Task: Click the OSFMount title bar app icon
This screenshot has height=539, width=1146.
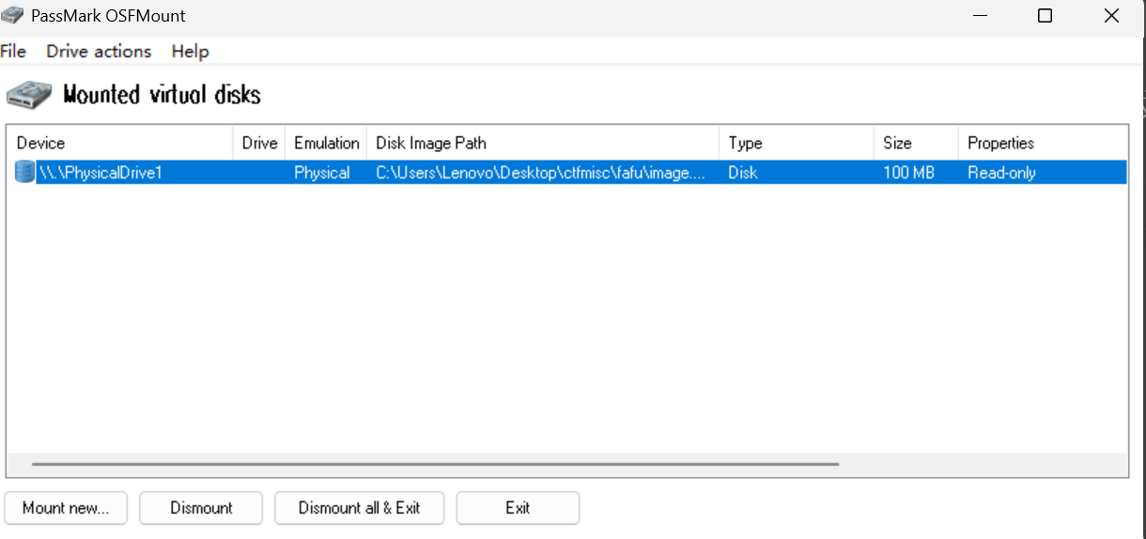Action: click(12, 16)
